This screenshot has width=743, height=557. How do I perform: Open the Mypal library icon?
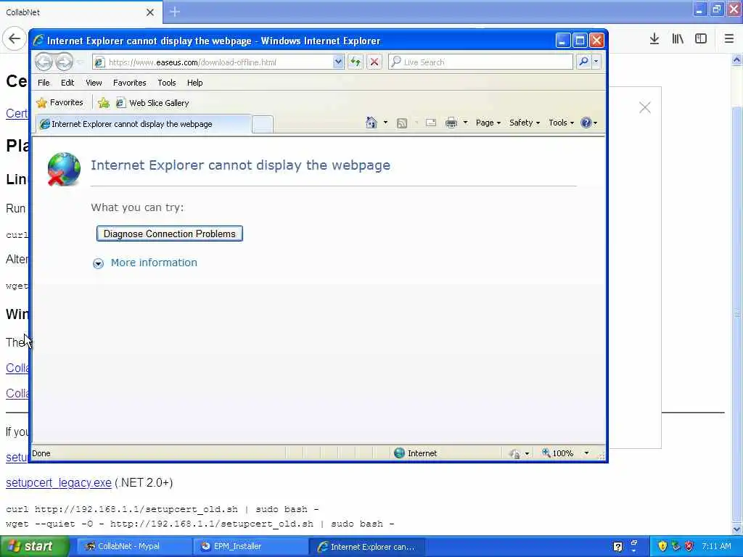pos(678,39)
